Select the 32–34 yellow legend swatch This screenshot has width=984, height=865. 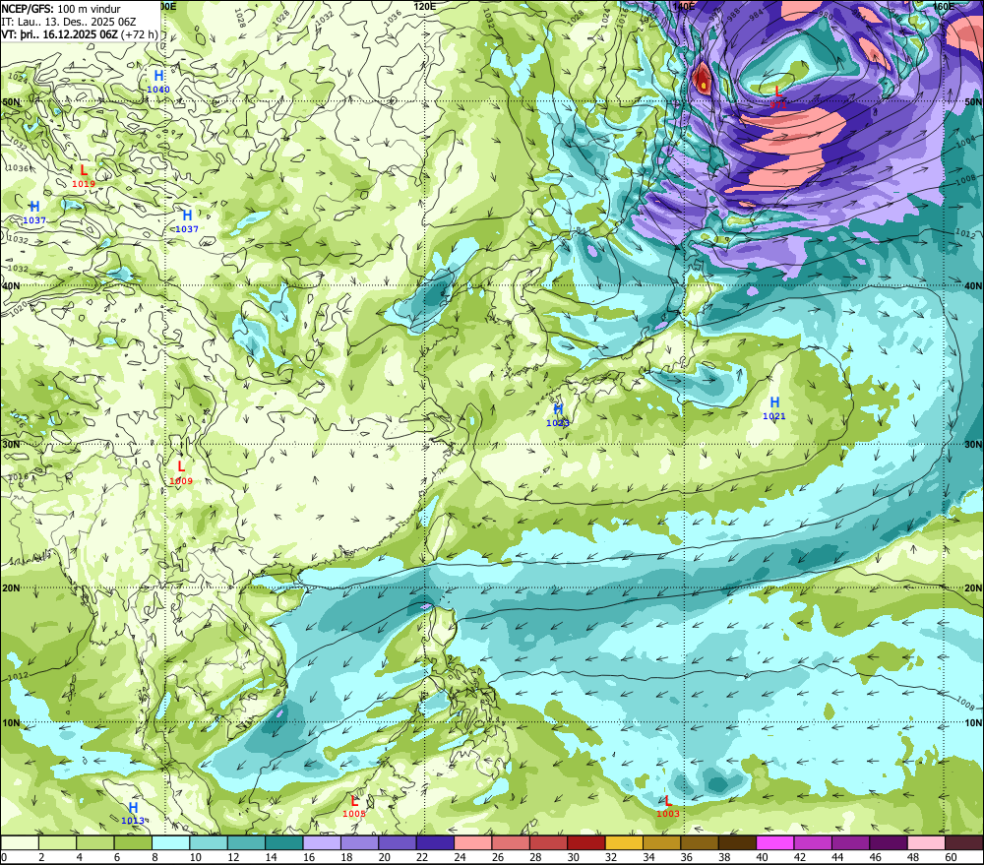[x=624, y=842]
